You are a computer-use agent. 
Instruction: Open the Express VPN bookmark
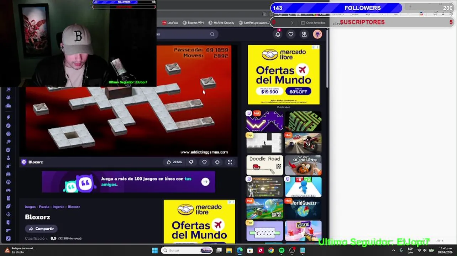coord(193,23)
